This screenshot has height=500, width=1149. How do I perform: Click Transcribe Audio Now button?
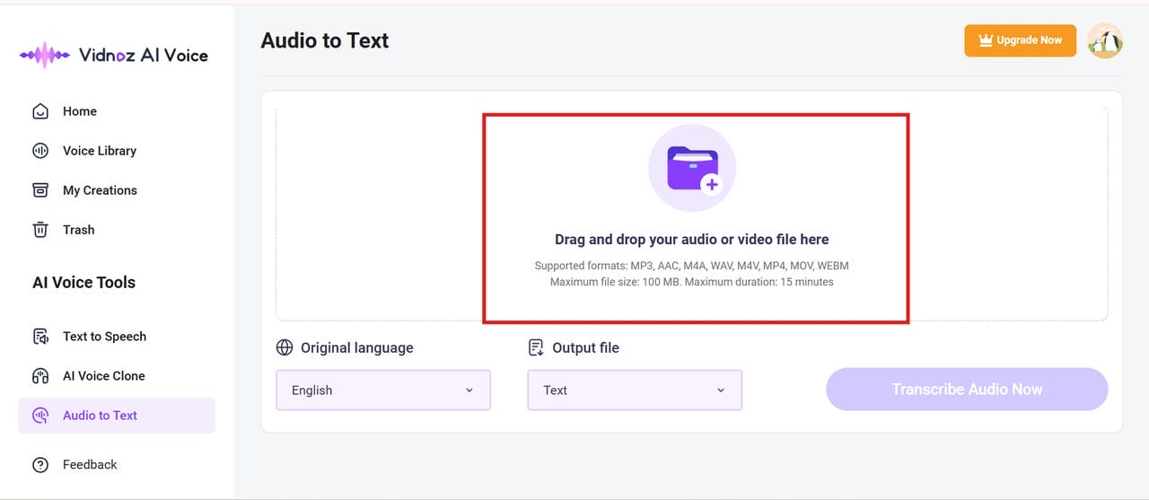pyautogui.click(x=967, y=390)
